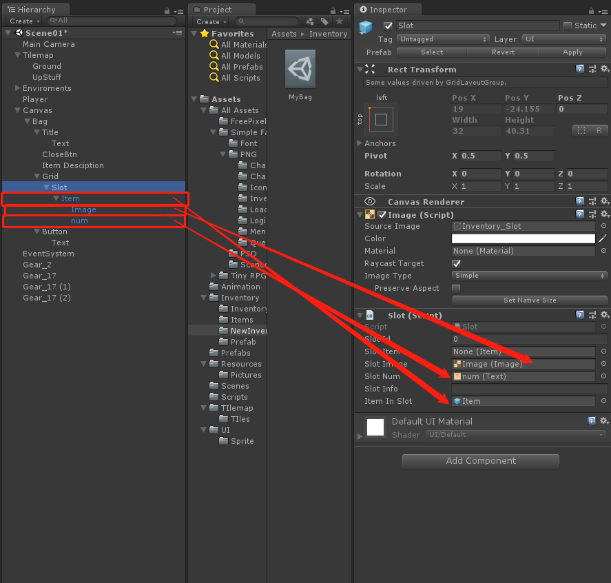Click the save search star icon

coord(340,21)
